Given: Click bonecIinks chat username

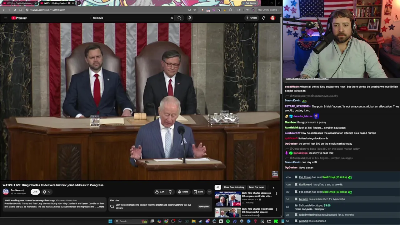Looking at the screenshot, I should (x=300, y=153).
